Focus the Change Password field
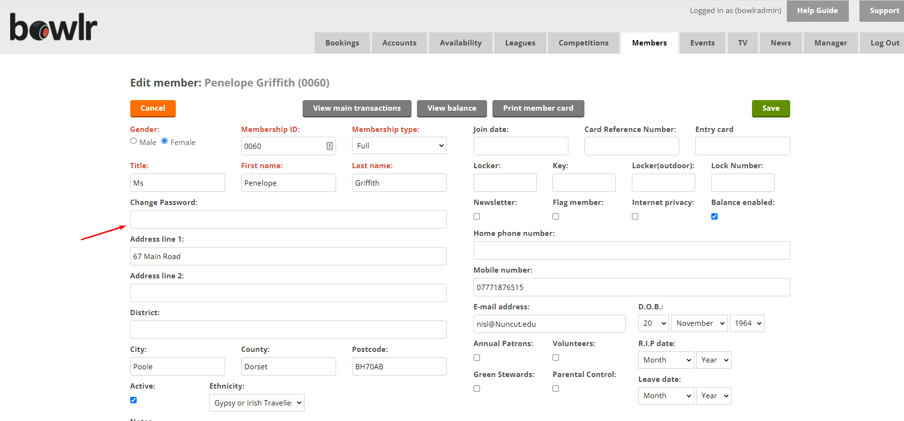This screenshot has height=421, width=904. (x=288, y=219)
